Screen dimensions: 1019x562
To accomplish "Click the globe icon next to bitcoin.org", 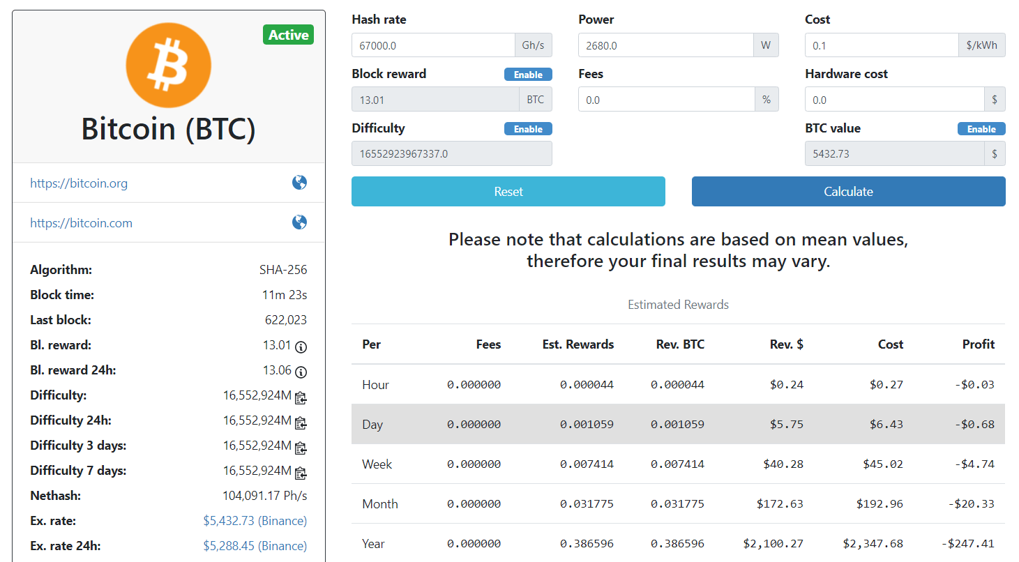I will (299, 183).
